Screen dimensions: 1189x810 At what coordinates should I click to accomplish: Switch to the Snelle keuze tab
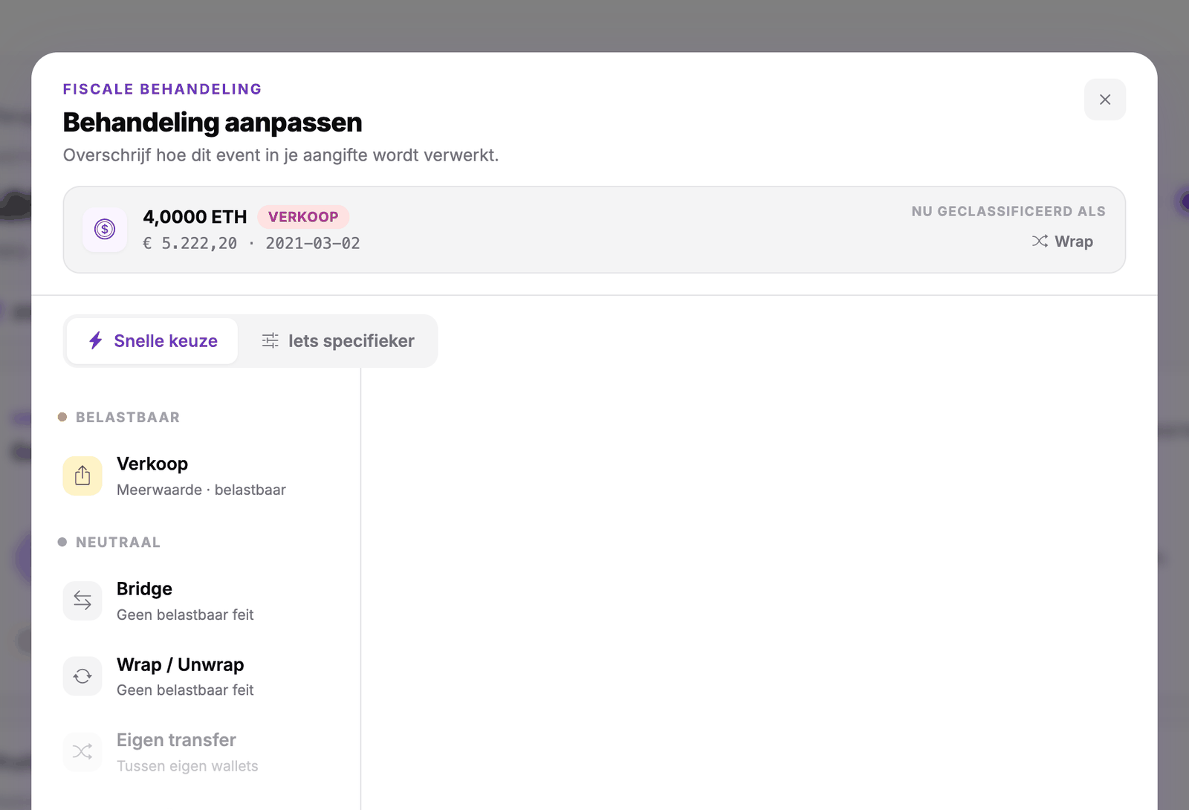(x=152, y=341)
